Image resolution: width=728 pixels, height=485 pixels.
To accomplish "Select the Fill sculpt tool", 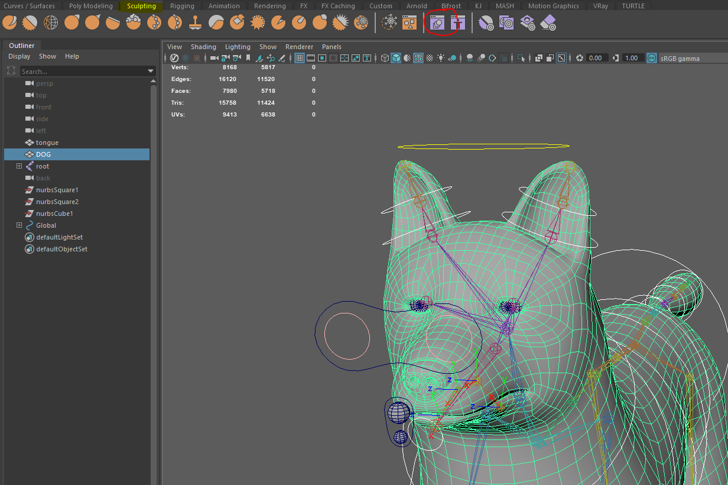I will (x=258, y=23).
